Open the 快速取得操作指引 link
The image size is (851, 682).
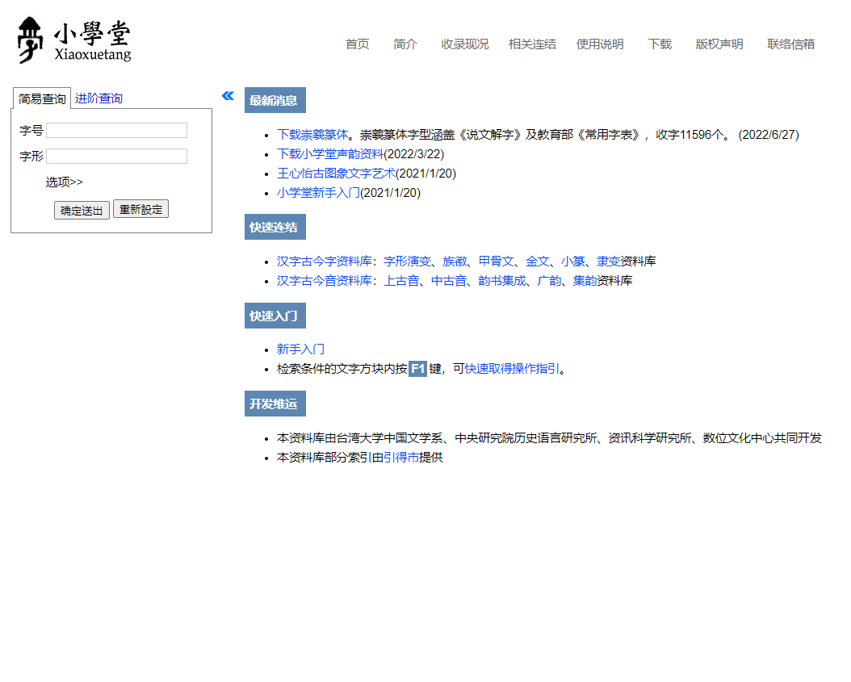[x=512, y=369]
